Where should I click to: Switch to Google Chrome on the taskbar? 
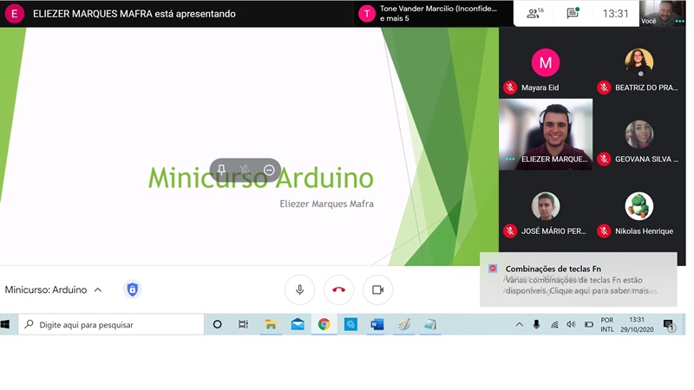tap(324, 325)
